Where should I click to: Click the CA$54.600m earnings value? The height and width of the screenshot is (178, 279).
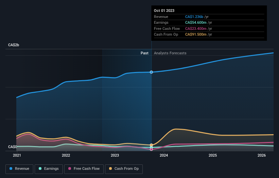[196, 22]
